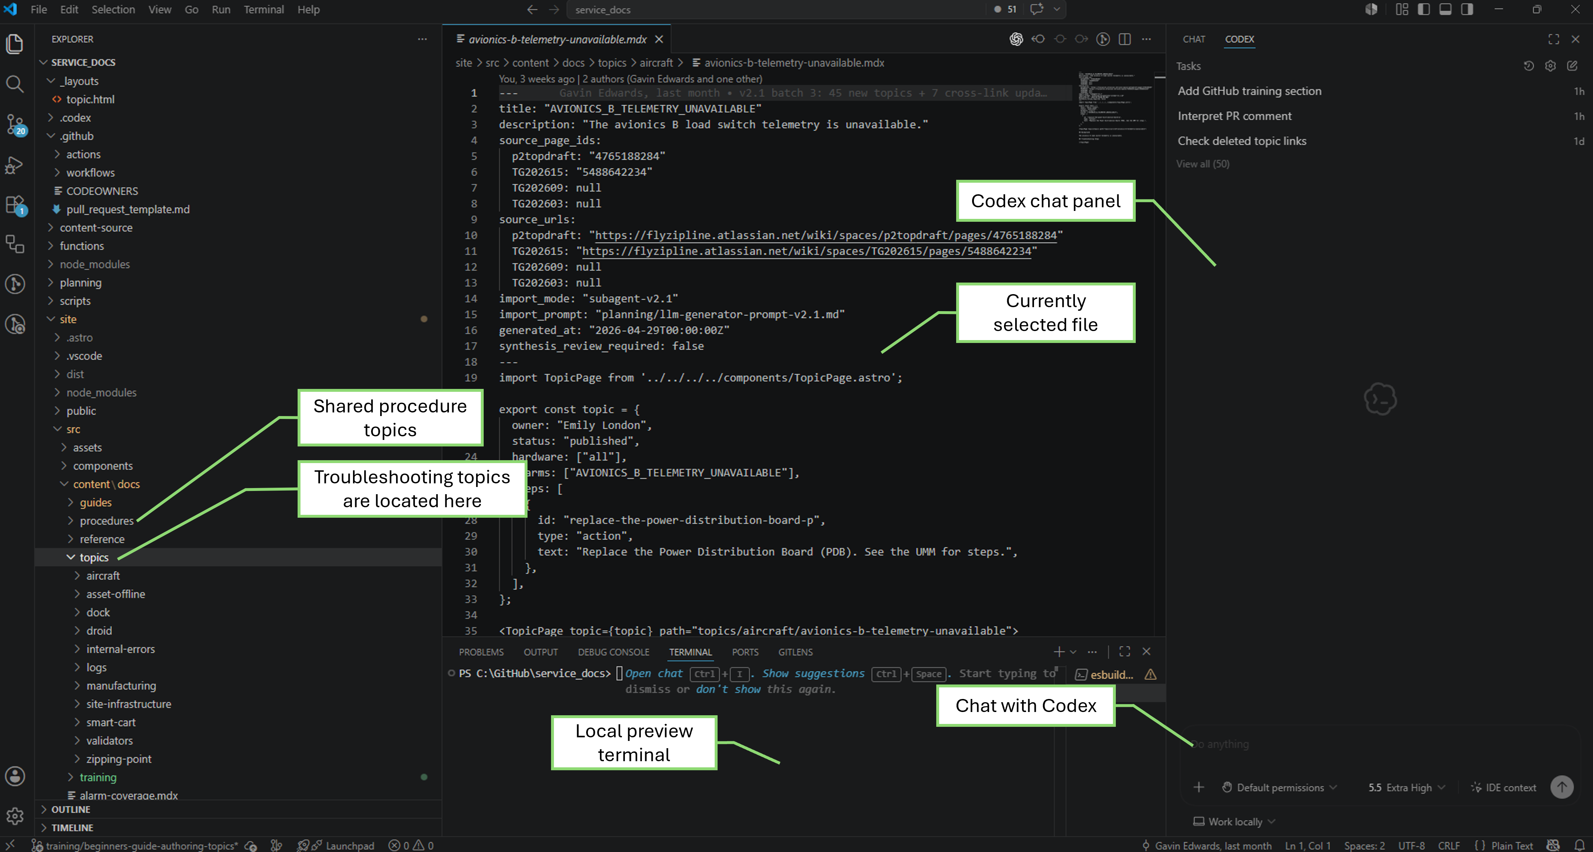
Task: Open Default permissions dropdown
Action: click(x=1279, y=787)
